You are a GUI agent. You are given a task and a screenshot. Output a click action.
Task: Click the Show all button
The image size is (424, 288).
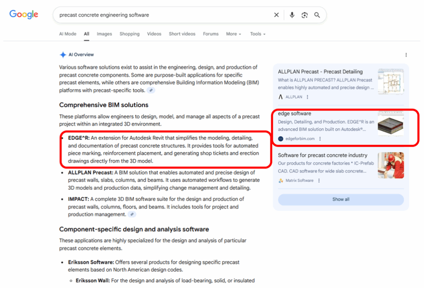tap(341, 199)
